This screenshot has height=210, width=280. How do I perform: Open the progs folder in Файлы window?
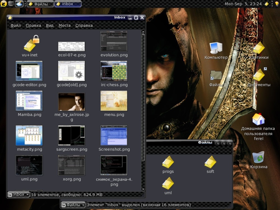pyautogui.click(x=168, y=162)
